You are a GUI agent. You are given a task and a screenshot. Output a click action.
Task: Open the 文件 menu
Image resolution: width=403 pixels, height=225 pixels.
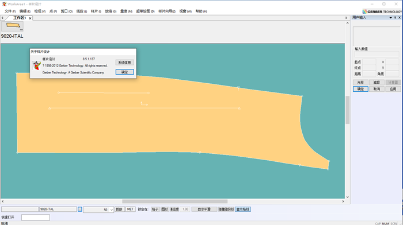tap(10, 11)
